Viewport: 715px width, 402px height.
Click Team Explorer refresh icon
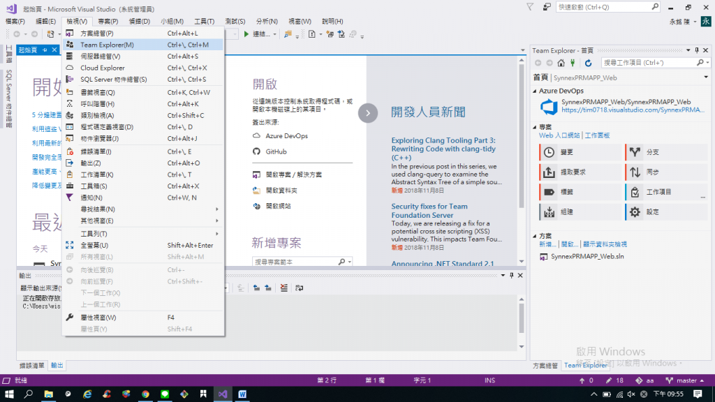pos(588,63)
